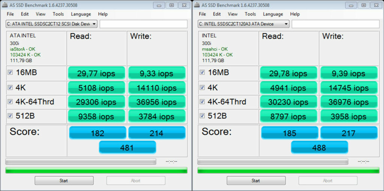
Task: Open Help menu in right window
Action: click(295, 14)
